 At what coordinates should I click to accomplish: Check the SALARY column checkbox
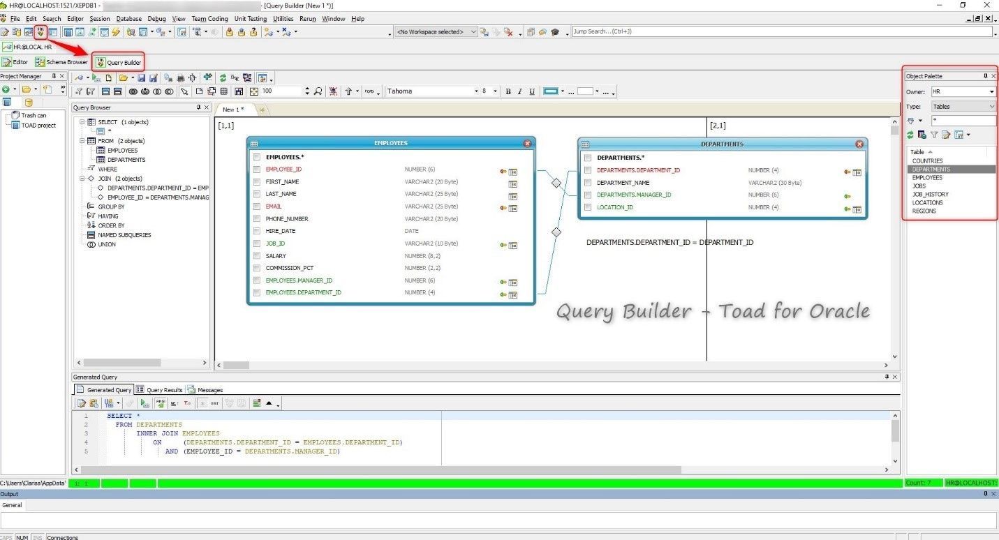[257, 256]
